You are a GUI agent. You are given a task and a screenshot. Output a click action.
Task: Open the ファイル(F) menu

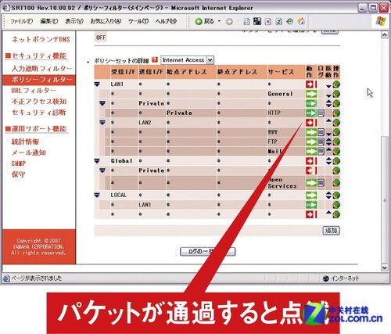point(22,21)
